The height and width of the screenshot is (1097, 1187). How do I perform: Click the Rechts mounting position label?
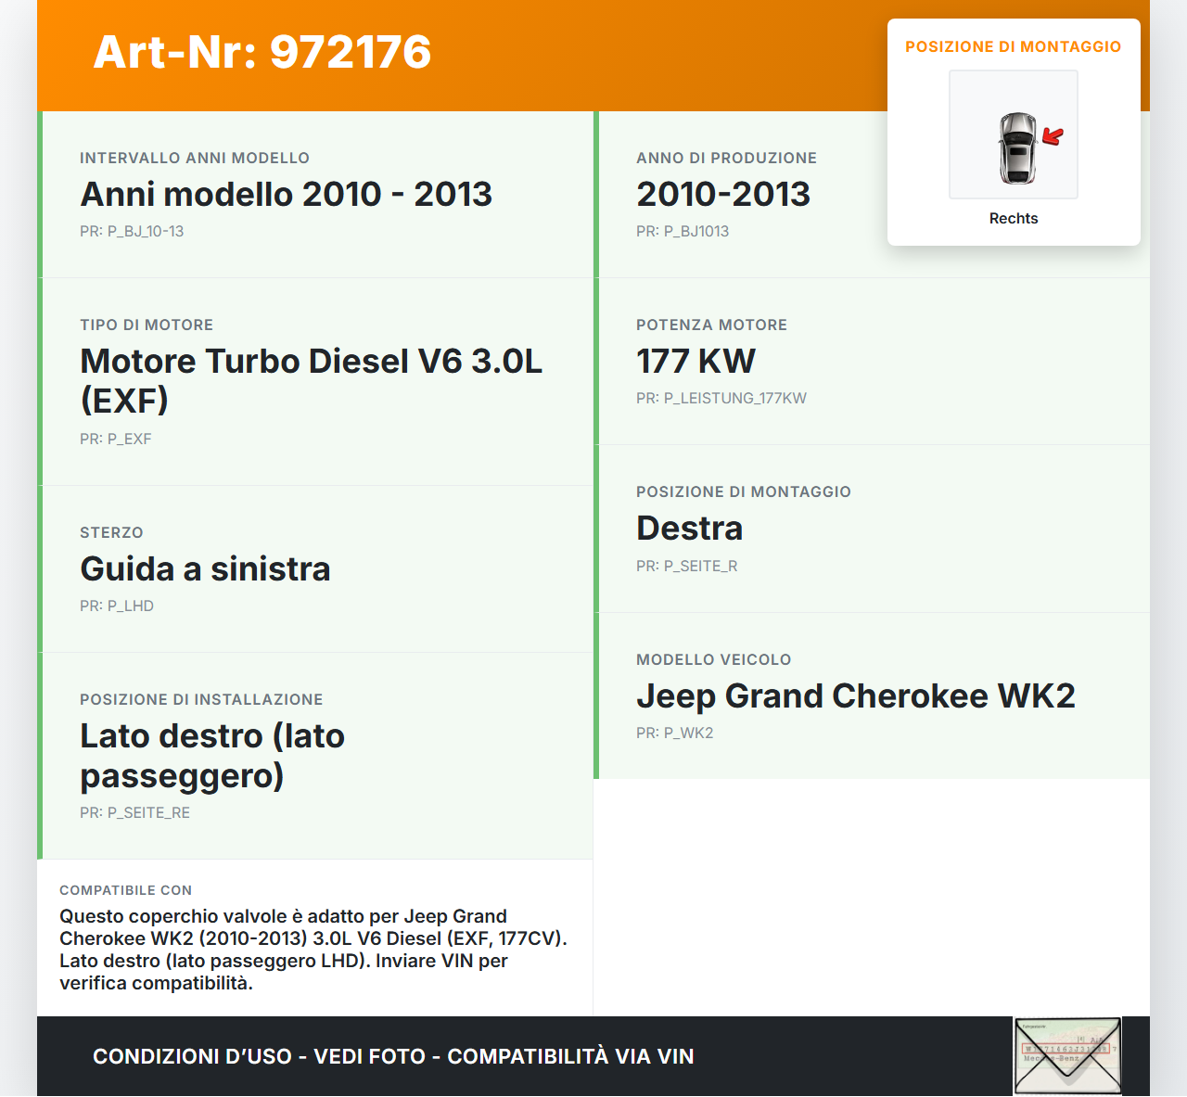click(x=1013, y=218)
